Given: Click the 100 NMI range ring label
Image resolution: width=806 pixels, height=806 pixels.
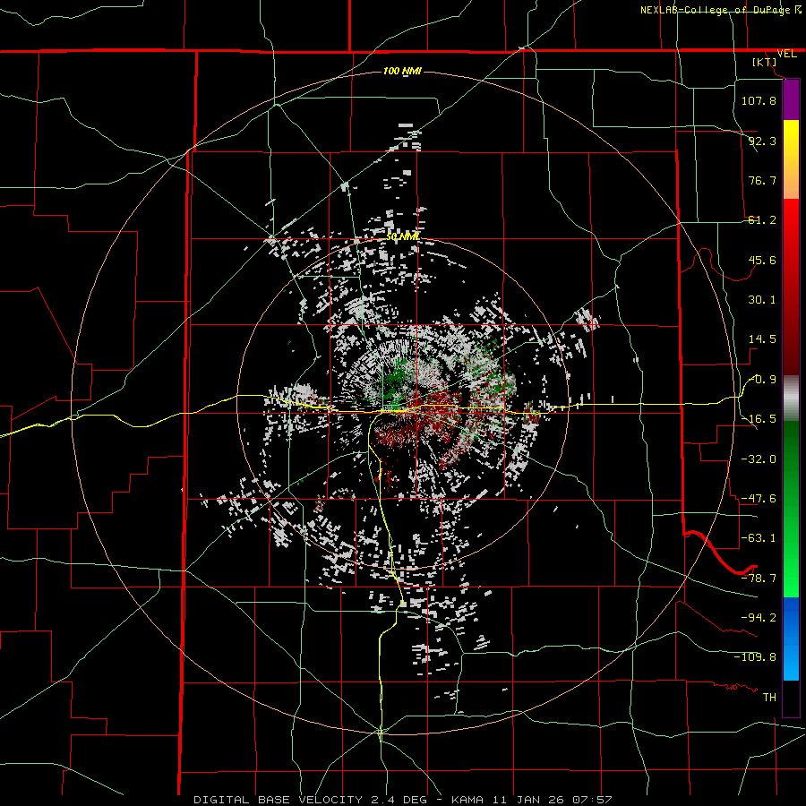Looking at the screenshot, I should coord(402,71).
